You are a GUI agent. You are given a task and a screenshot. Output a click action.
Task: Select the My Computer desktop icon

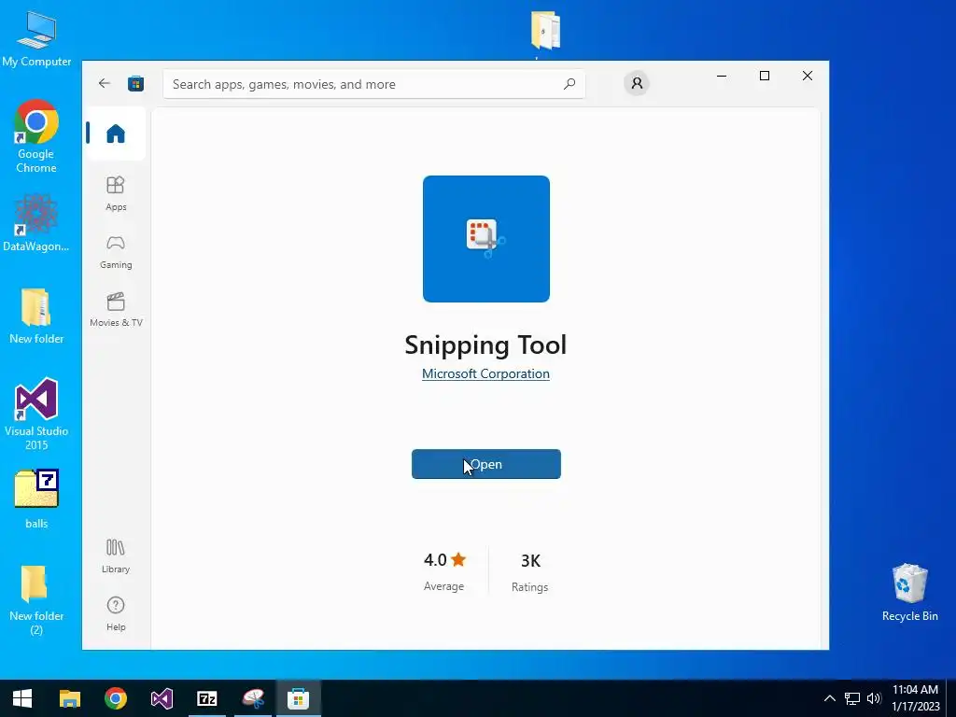pos(36,39)
